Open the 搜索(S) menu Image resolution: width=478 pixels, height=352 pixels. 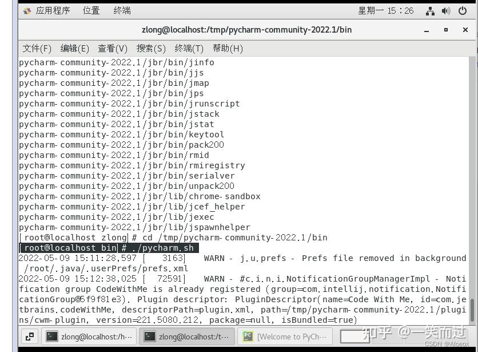click(150, 48)
